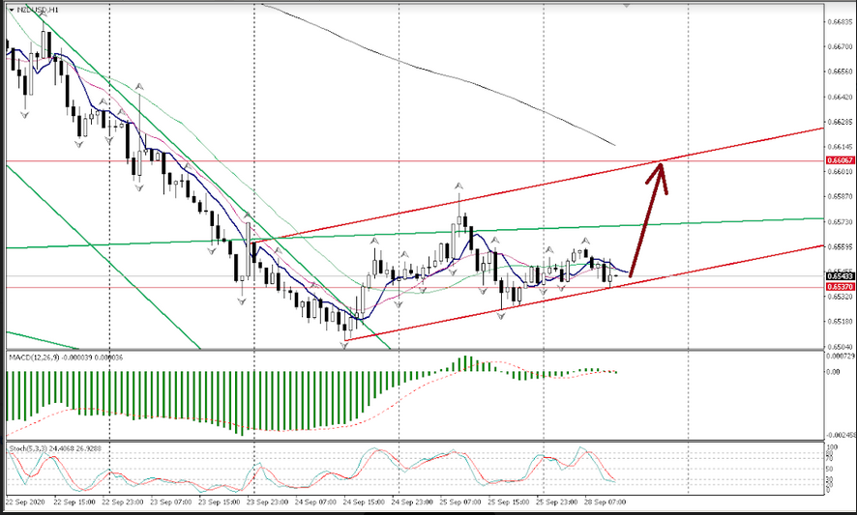Click the red 0.66067 price level tag
Image resolution: width=857 pixels, height=515 pixels.
(839, 160)
